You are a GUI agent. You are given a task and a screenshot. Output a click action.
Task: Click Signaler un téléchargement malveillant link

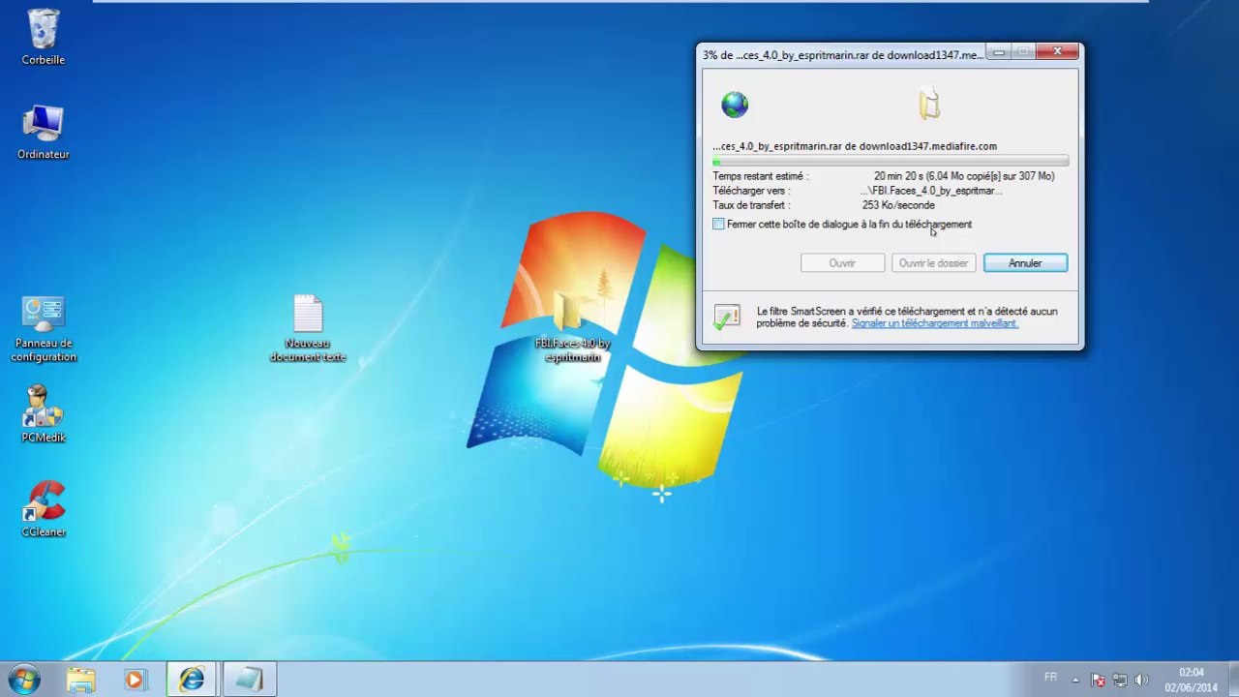[x=934, y=323]
